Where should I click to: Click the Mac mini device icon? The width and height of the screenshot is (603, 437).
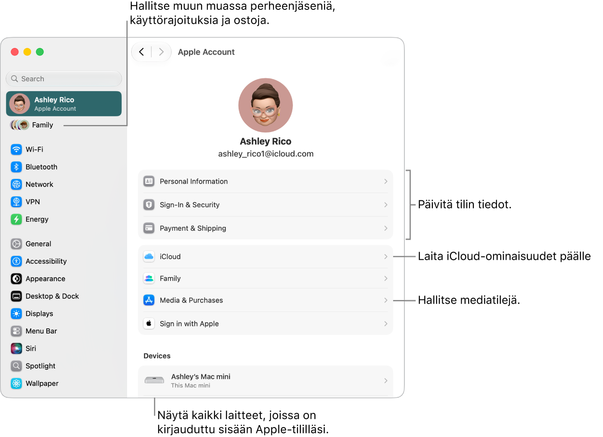(155, 380)
